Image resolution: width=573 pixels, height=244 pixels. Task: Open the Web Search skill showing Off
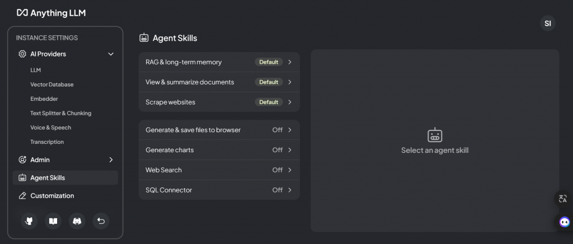(x=219, y=170)
